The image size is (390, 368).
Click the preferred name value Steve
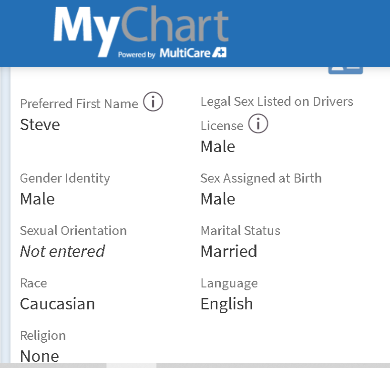pyautogui.click(x=40, y=125)
